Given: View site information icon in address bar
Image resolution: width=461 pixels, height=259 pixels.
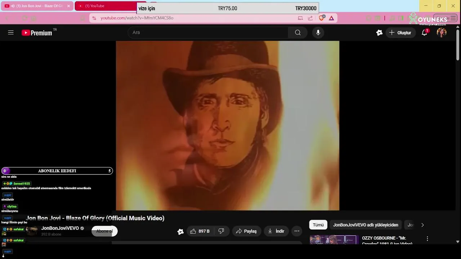Looking at the screenshot, I should pos(94,18).
